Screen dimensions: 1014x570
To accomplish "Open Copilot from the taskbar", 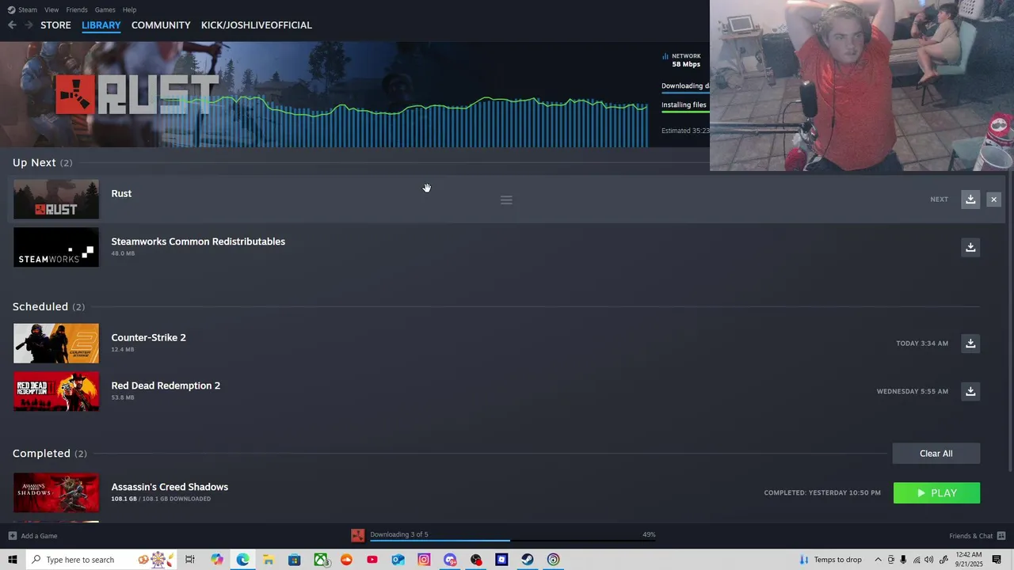I will pos(216,560).
